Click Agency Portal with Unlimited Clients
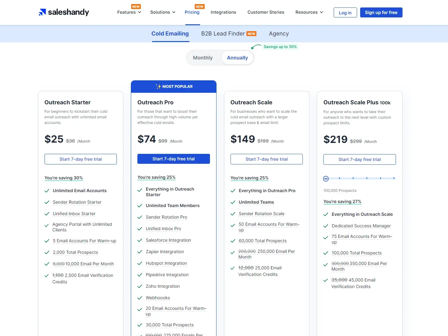The image size is (448, 336). point(82,227)
